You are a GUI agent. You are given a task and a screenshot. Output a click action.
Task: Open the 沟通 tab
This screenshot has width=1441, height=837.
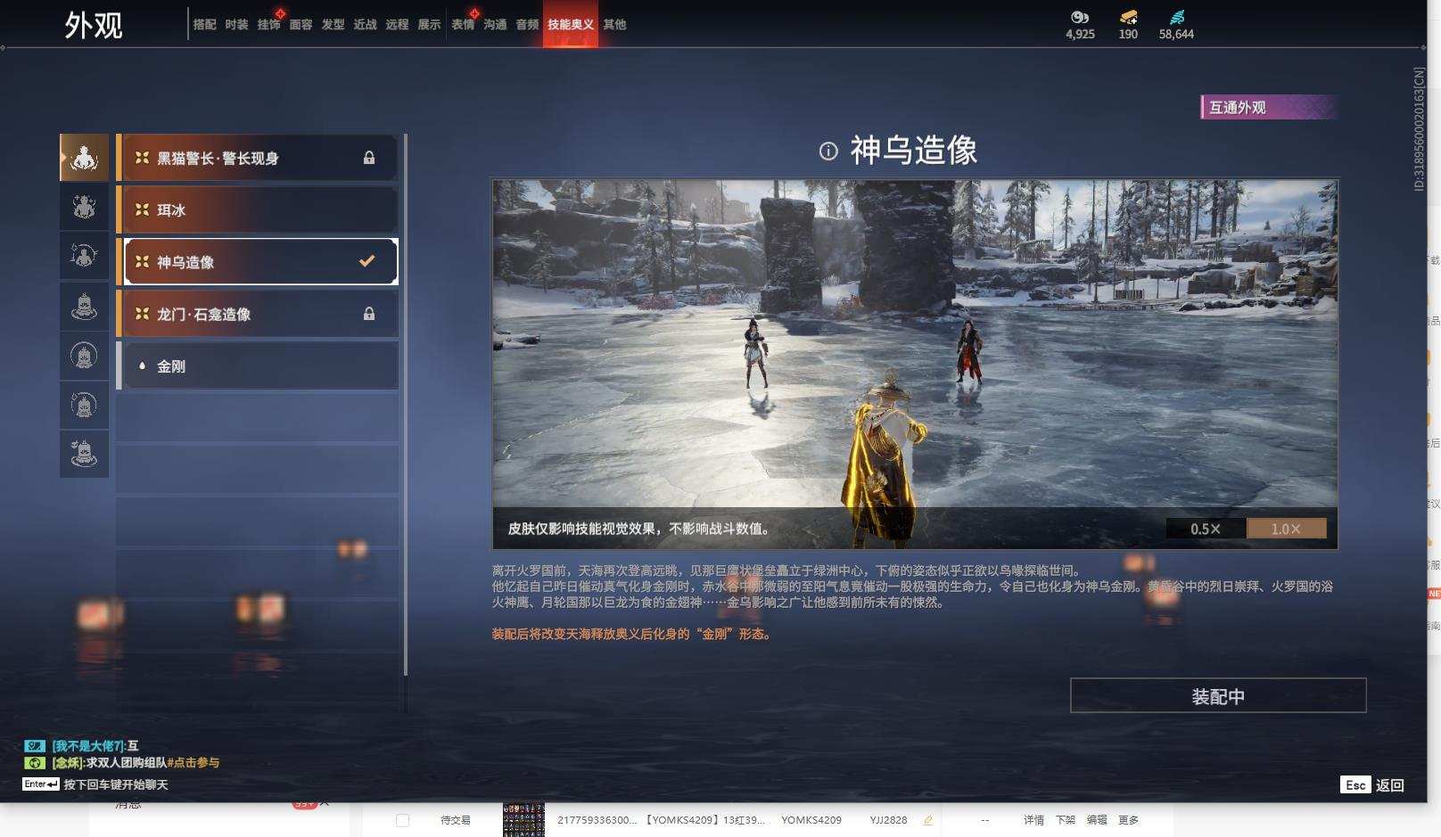pos(495,24)
